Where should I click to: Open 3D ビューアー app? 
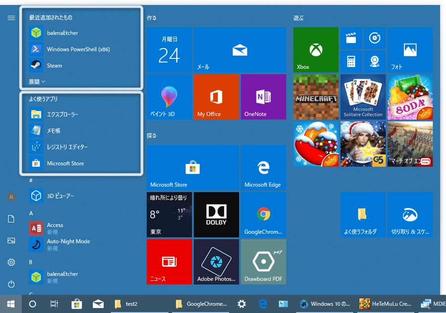coord(82,196)
